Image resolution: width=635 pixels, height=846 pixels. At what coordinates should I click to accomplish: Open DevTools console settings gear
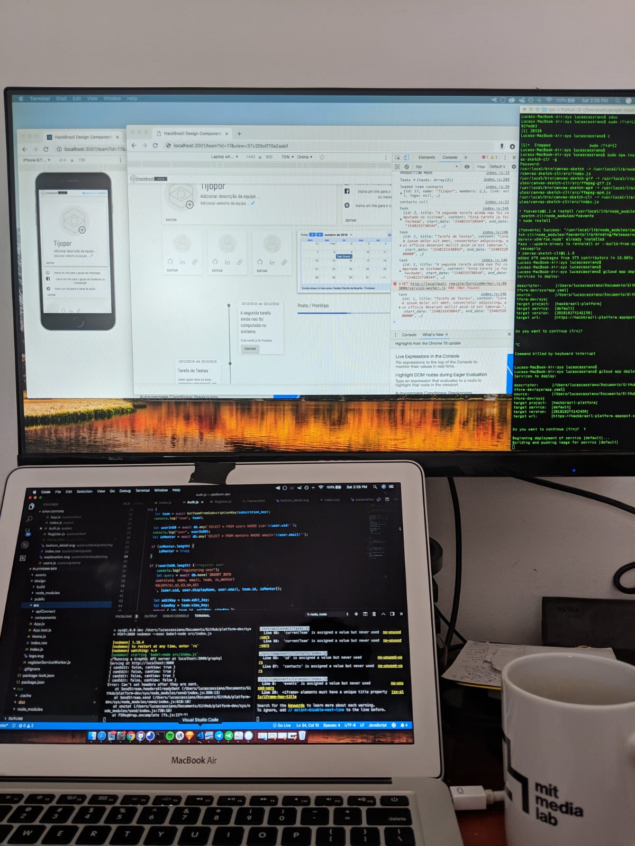[x=513, y=167]
